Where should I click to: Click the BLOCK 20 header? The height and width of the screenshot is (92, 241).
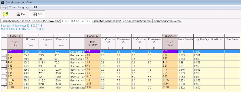point(93,36)
